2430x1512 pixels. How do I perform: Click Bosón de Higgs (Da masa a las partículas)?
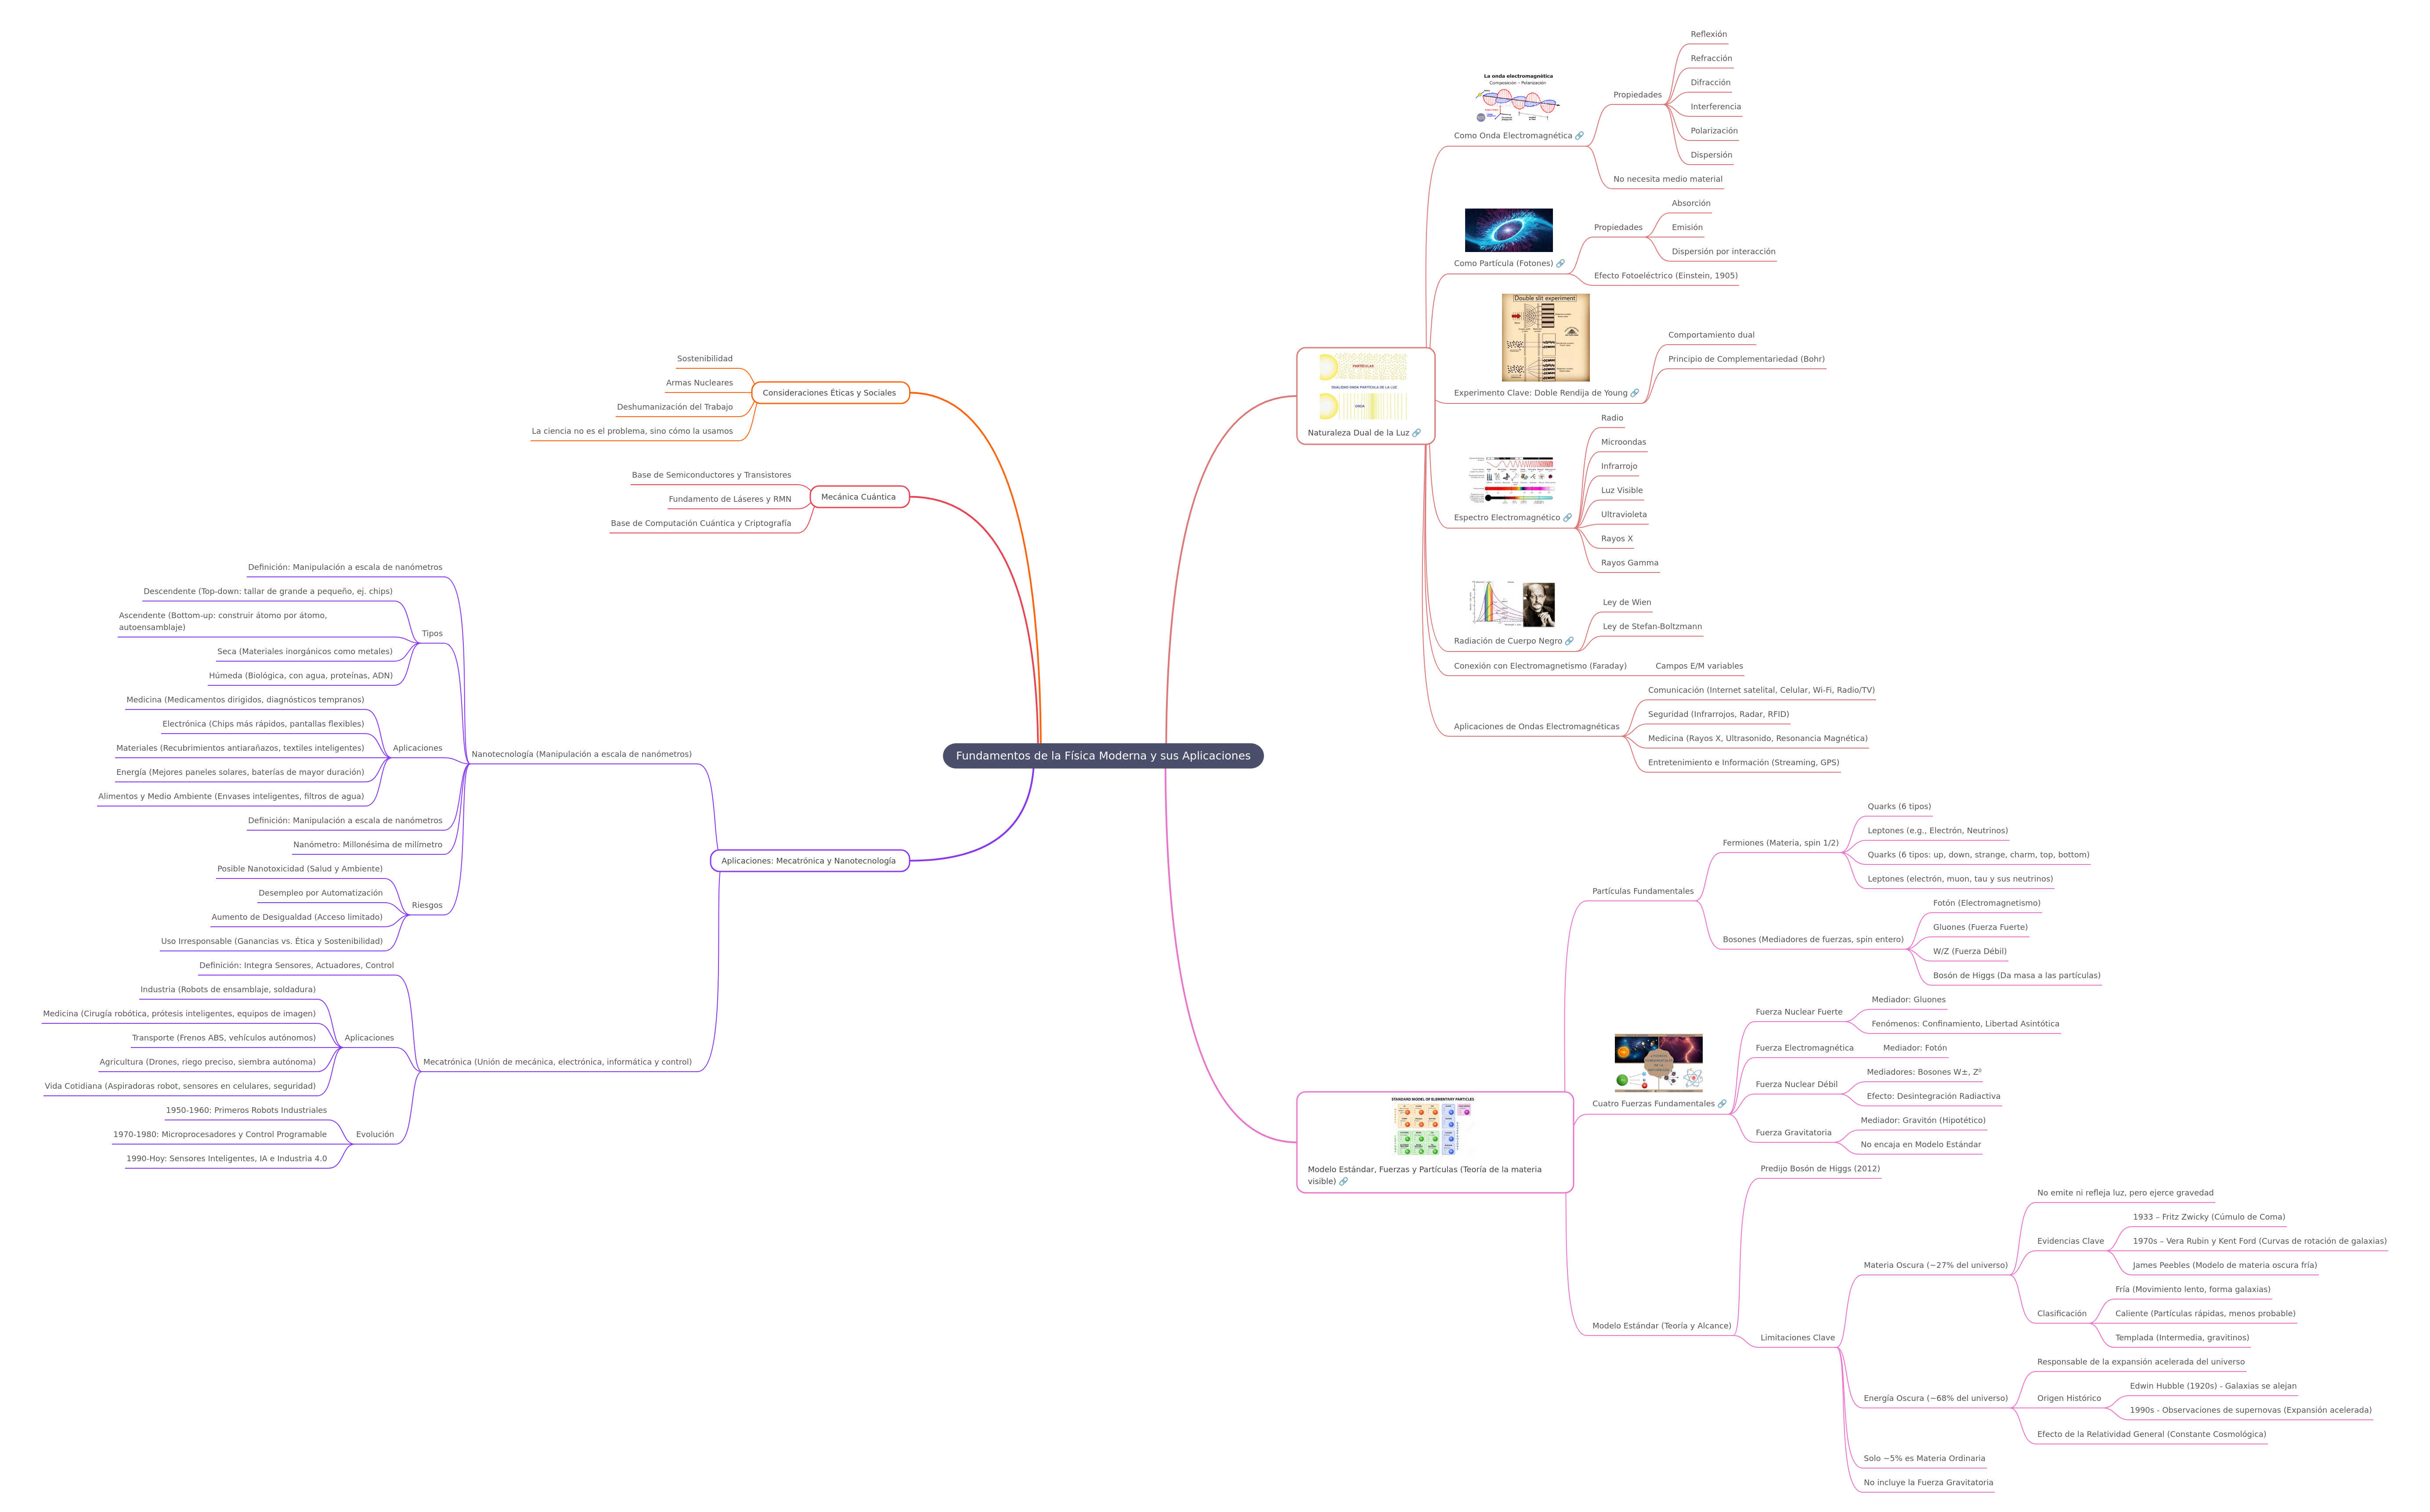pos(2016,976)
